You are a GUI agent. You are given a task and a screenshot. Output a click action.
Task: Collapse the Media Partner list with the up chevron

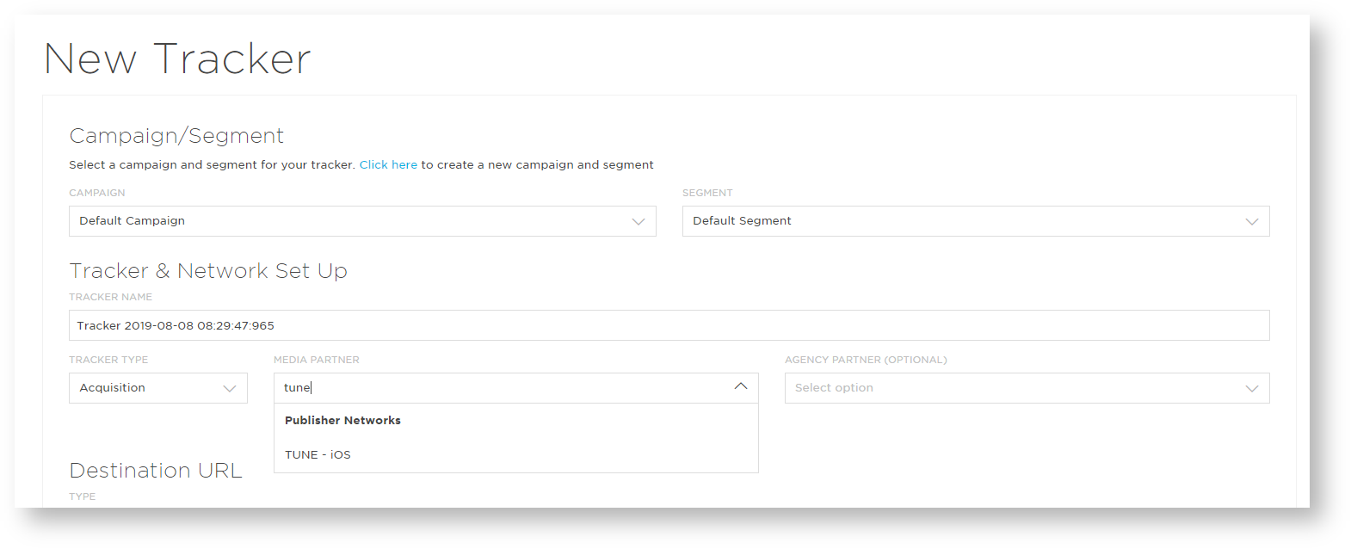coord(741,386)
